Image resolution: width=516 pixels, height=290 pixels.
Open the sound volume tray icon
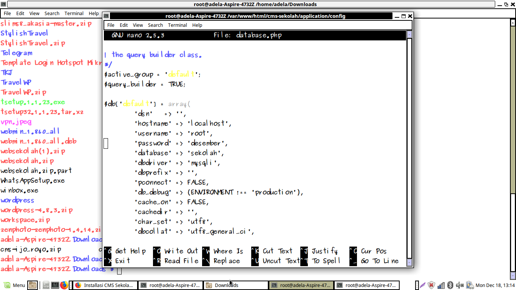pyautogui.click(x=460, y=285)
